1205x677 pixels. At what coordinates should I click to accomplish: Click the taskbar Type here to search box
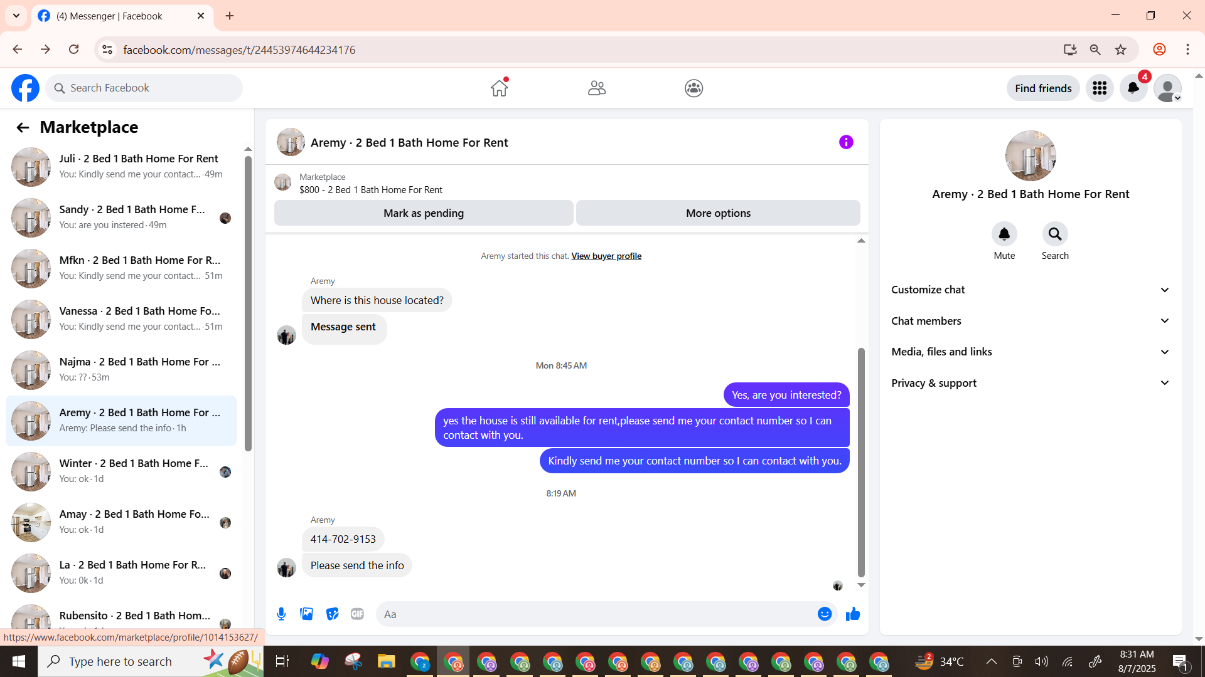click(x=151, y=661)
